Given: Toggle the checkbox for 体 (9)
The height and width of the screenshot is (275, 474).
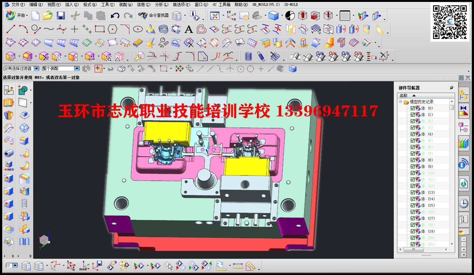Looking at the screenshot, I should (x=412, y=166).
